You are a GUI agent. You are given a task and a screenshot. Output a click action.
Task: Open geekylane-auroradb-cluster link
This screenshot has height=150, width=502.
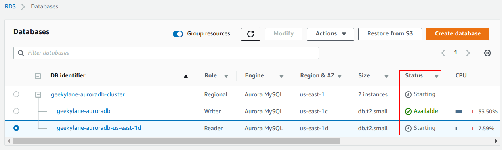[88, 94]
